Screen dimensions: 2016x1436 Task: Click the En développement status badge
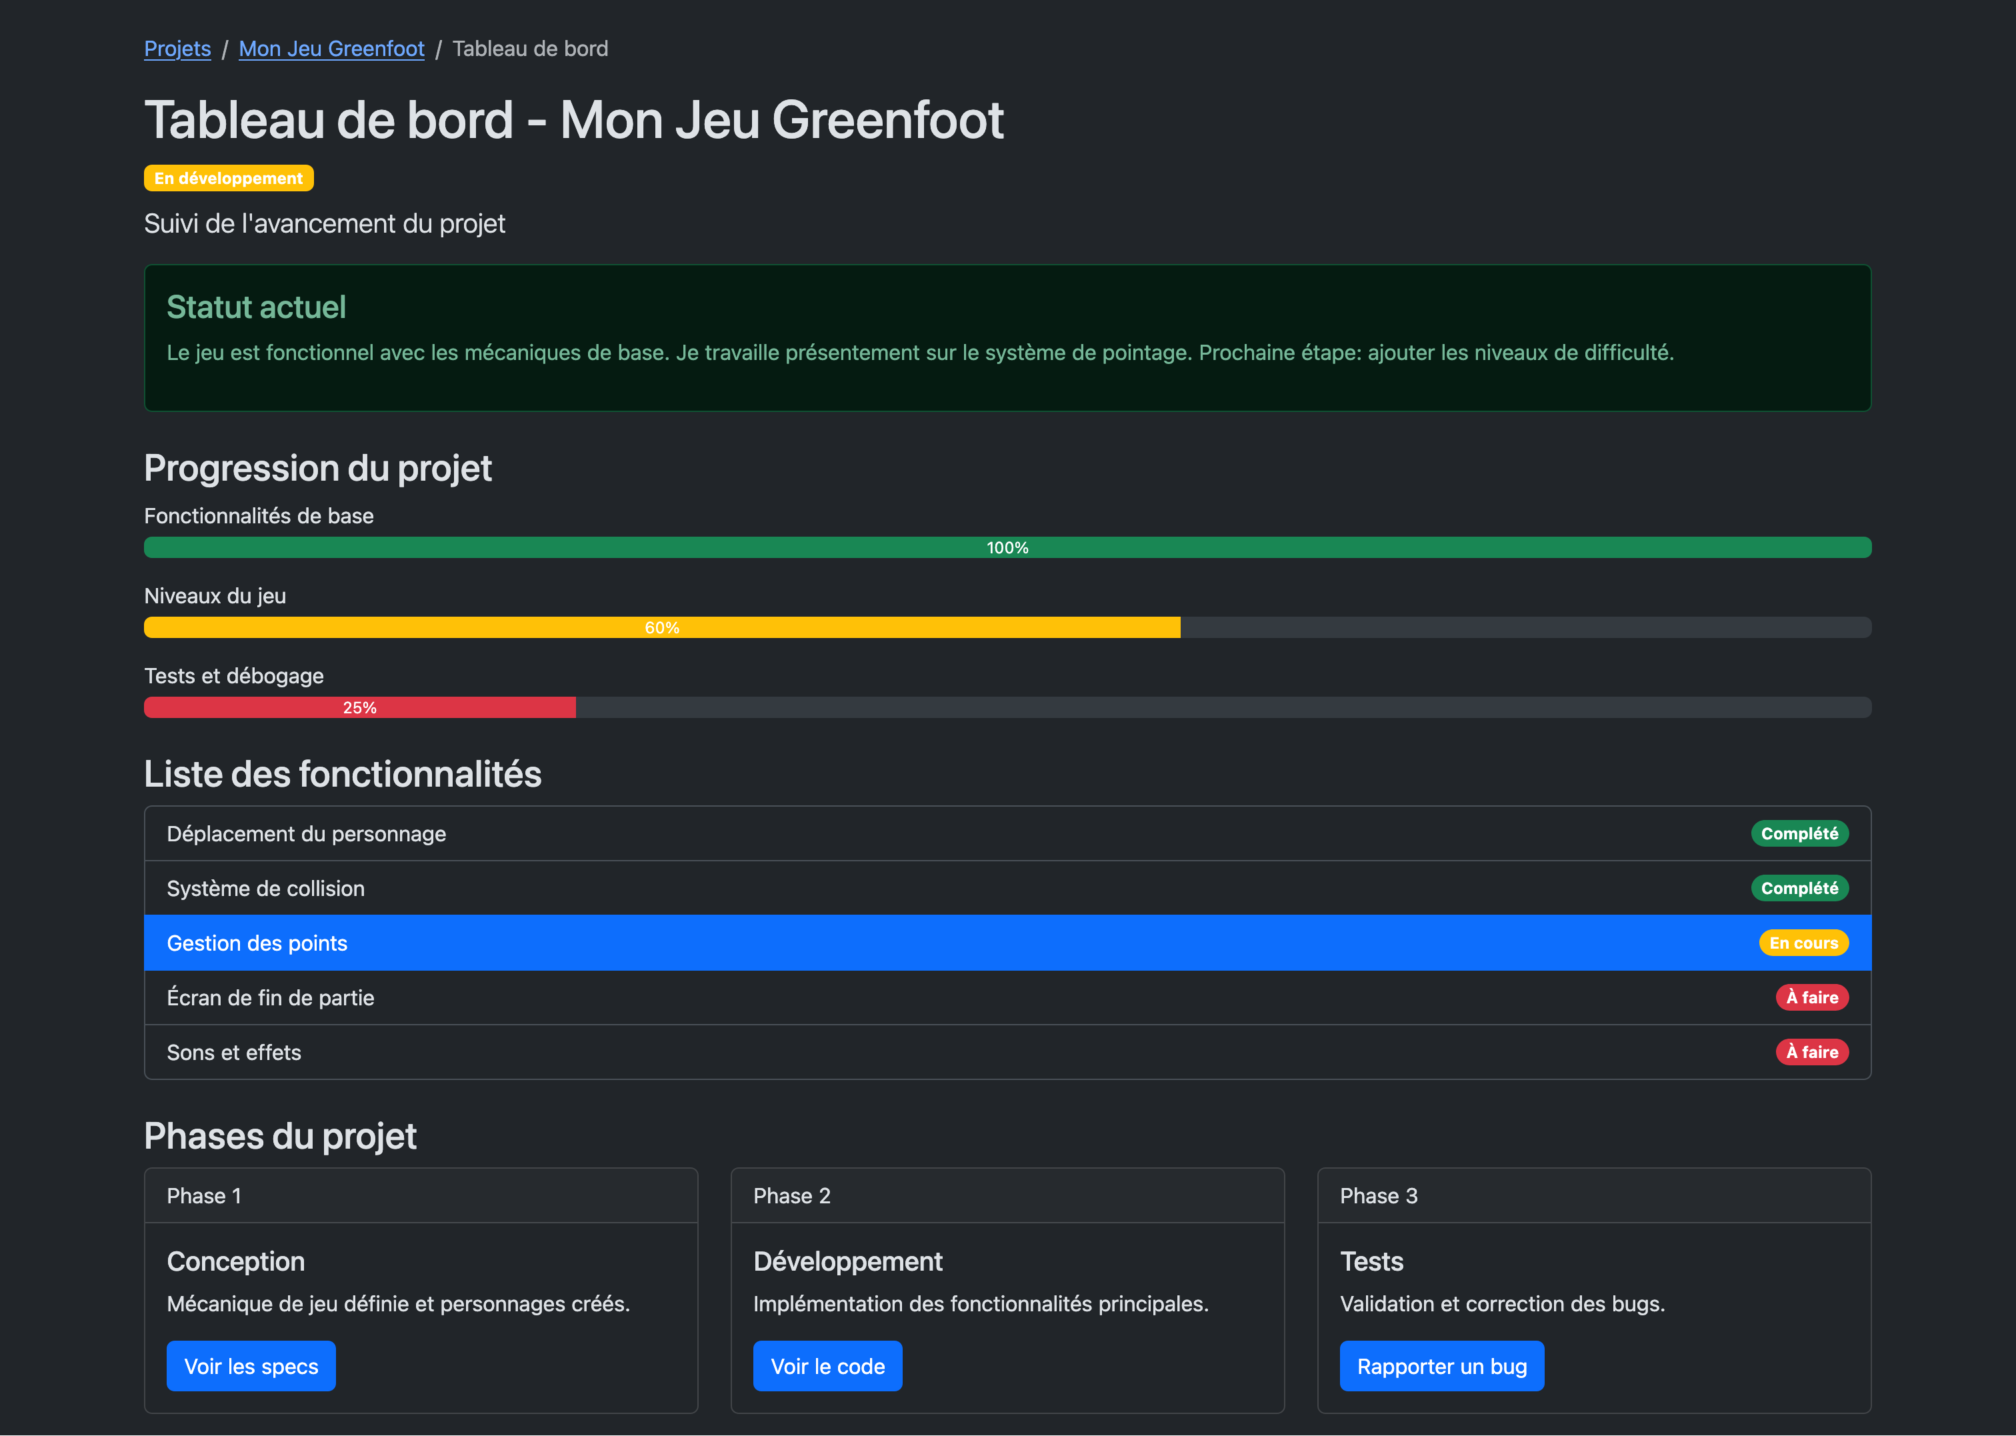point(228,178)
